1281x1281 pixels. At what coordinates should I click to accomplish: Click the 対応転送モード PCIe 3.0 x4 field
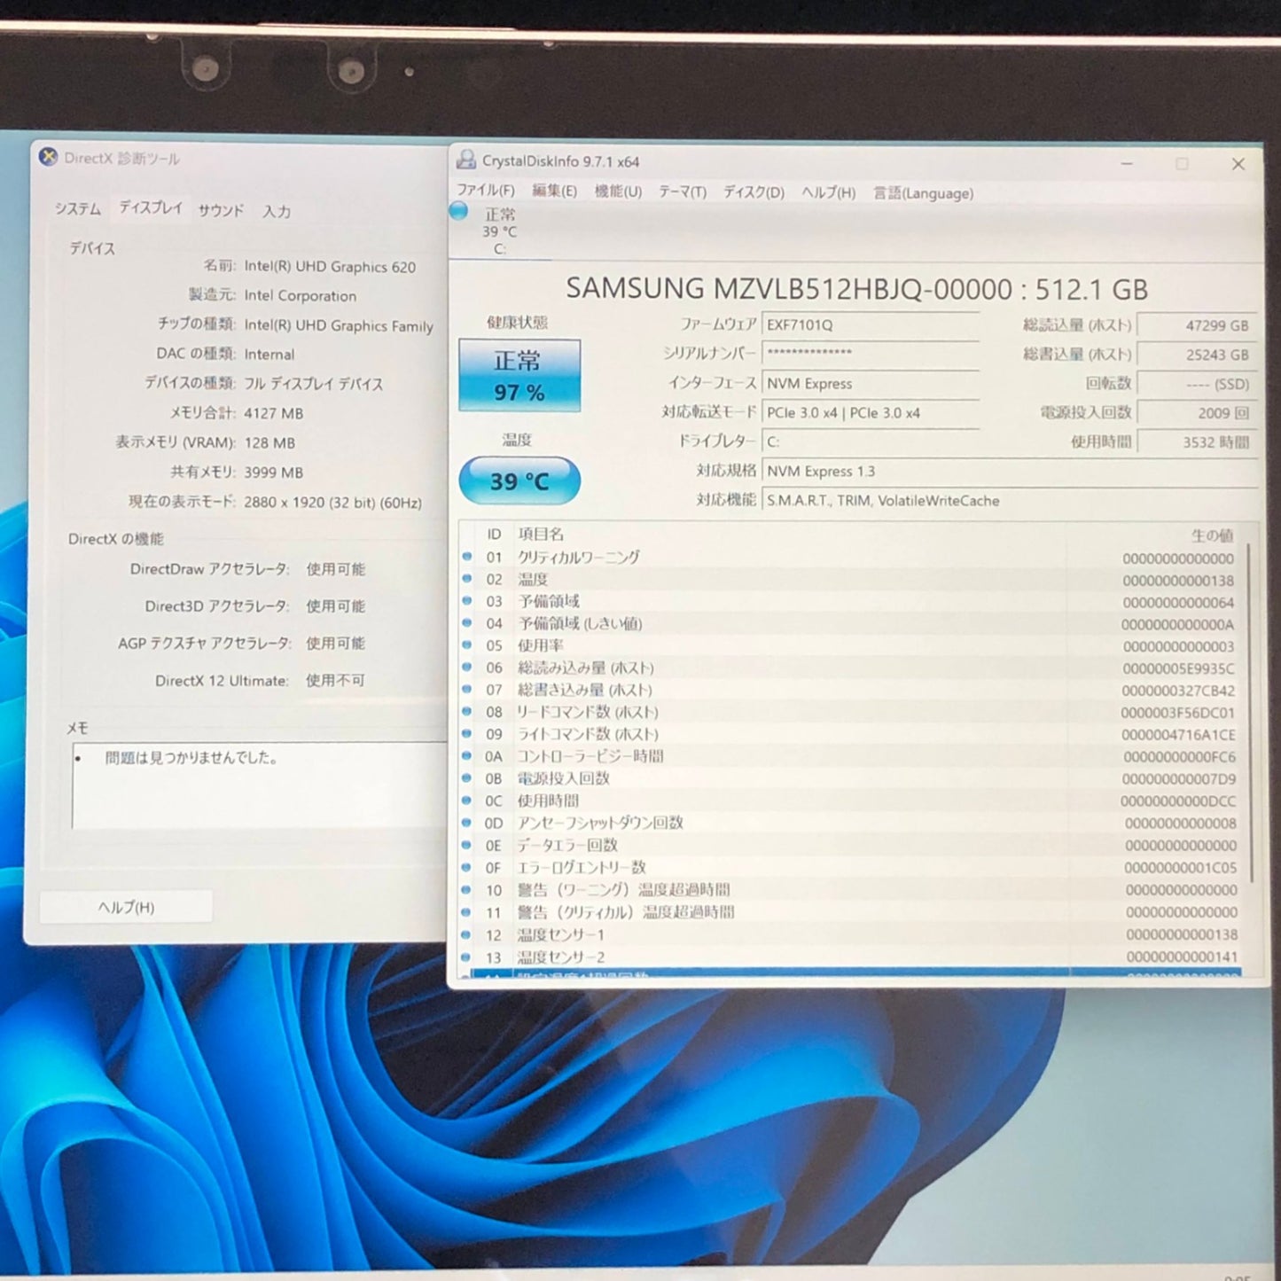[x=871, y=412]
